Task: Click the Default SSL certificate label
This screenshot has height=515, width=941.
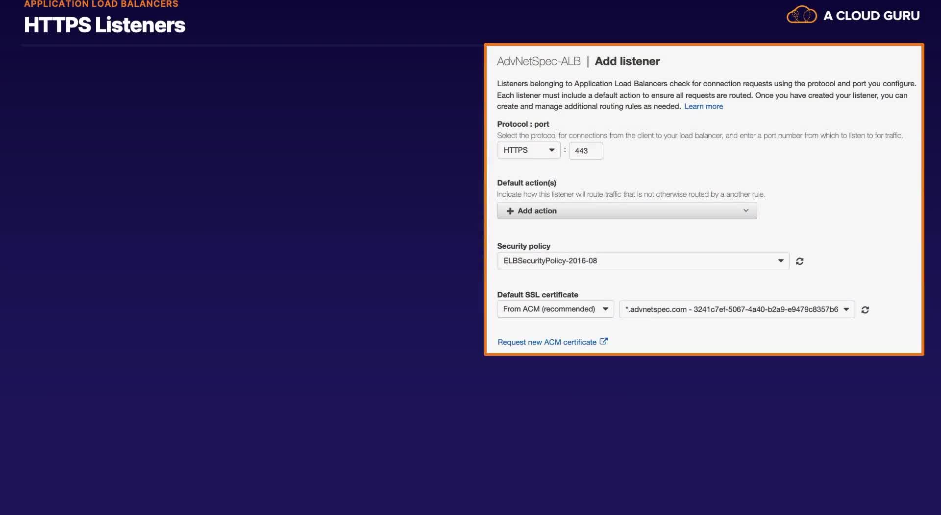Action: 538,295
